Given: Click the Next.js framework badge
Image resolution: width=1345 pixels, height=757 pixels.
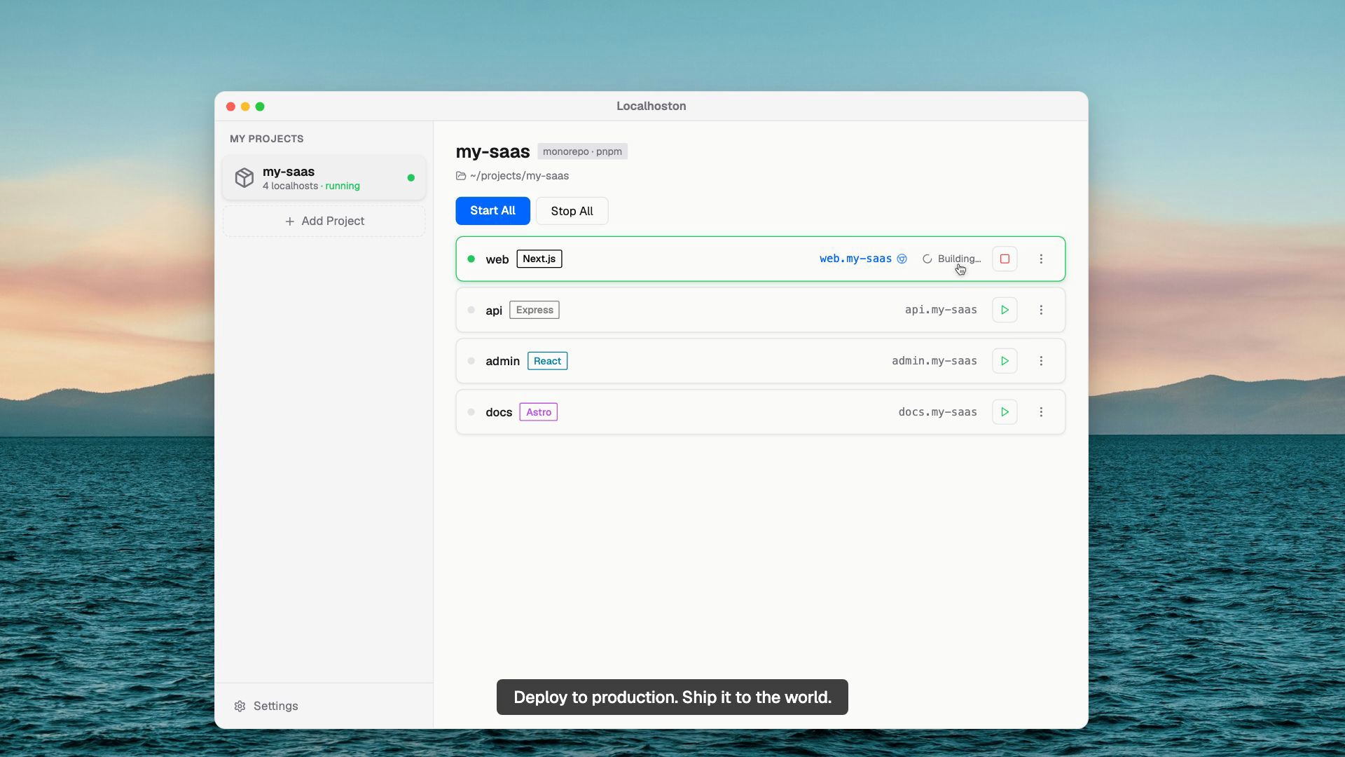Looking at the screenshot, I should [x=539, y=259].
